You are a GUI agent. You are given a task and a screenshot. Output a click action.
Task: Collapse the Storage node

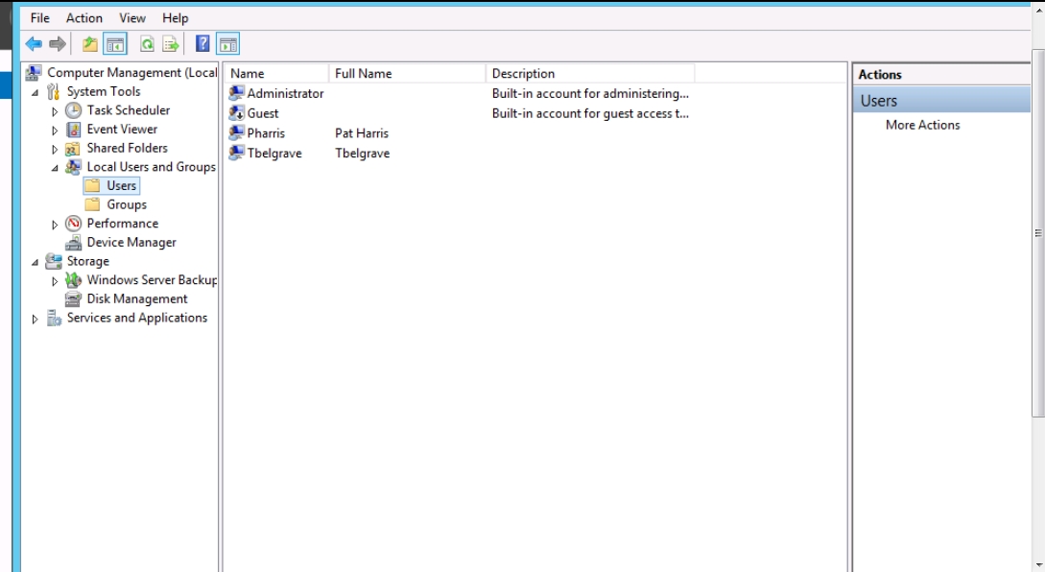[x=35, y=263]
